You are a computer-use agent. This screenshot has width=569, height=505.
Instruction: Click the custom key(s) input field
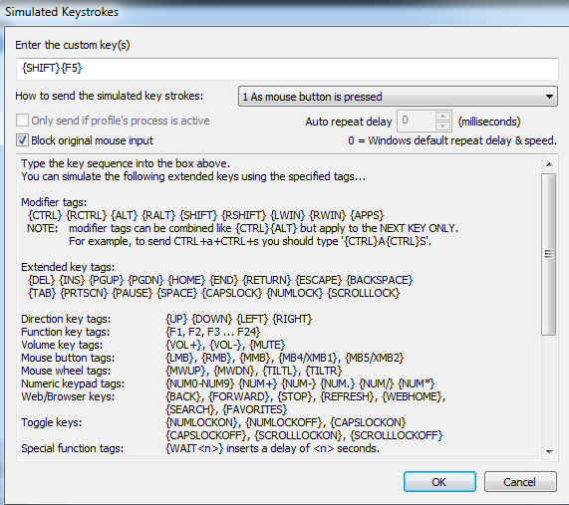[x=287, y=69]
